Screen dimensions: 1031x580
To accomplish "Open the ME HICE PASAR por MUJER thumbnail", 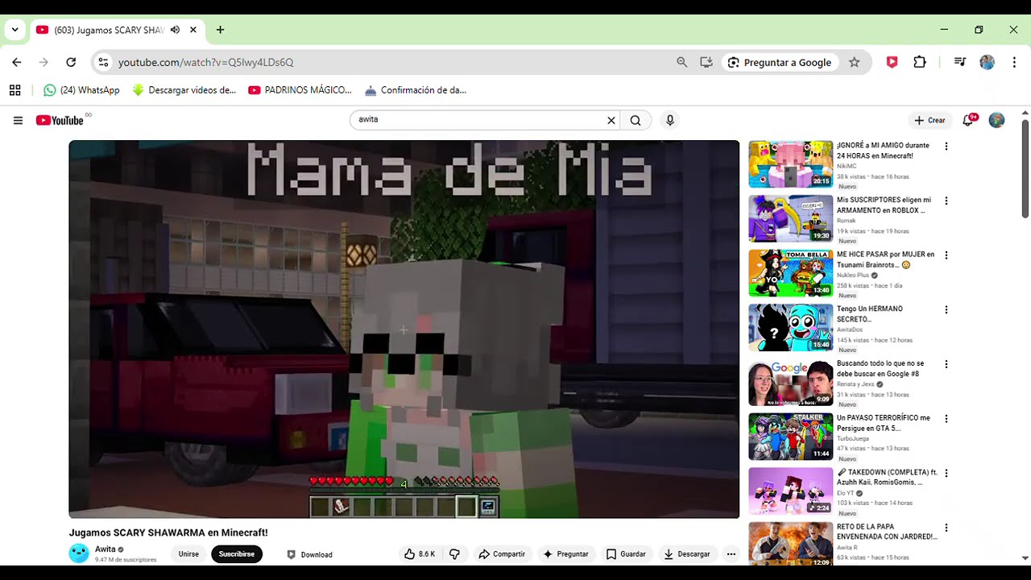I will coord(791,273).
